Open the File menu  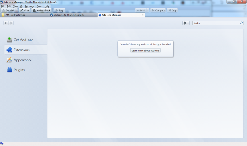[3, 6]
